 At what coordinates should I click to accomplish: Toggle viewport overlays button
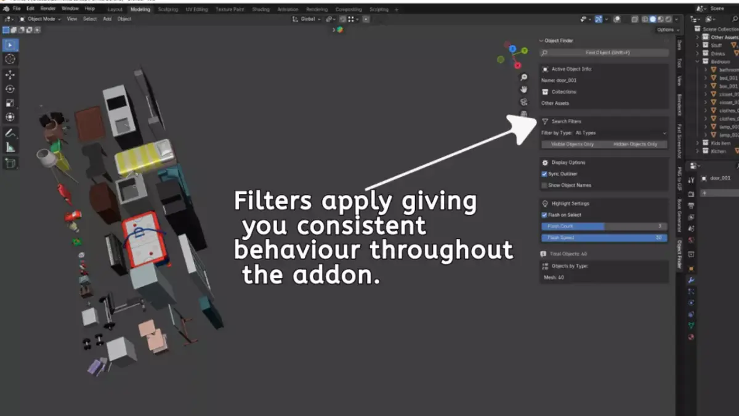point(616,19)
